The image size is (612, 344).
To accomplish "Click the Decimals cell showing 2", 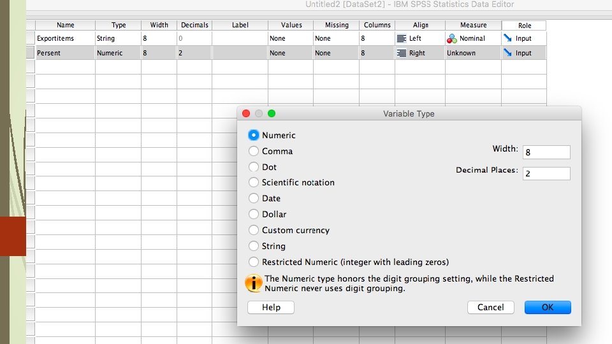I will coord(194,53).
